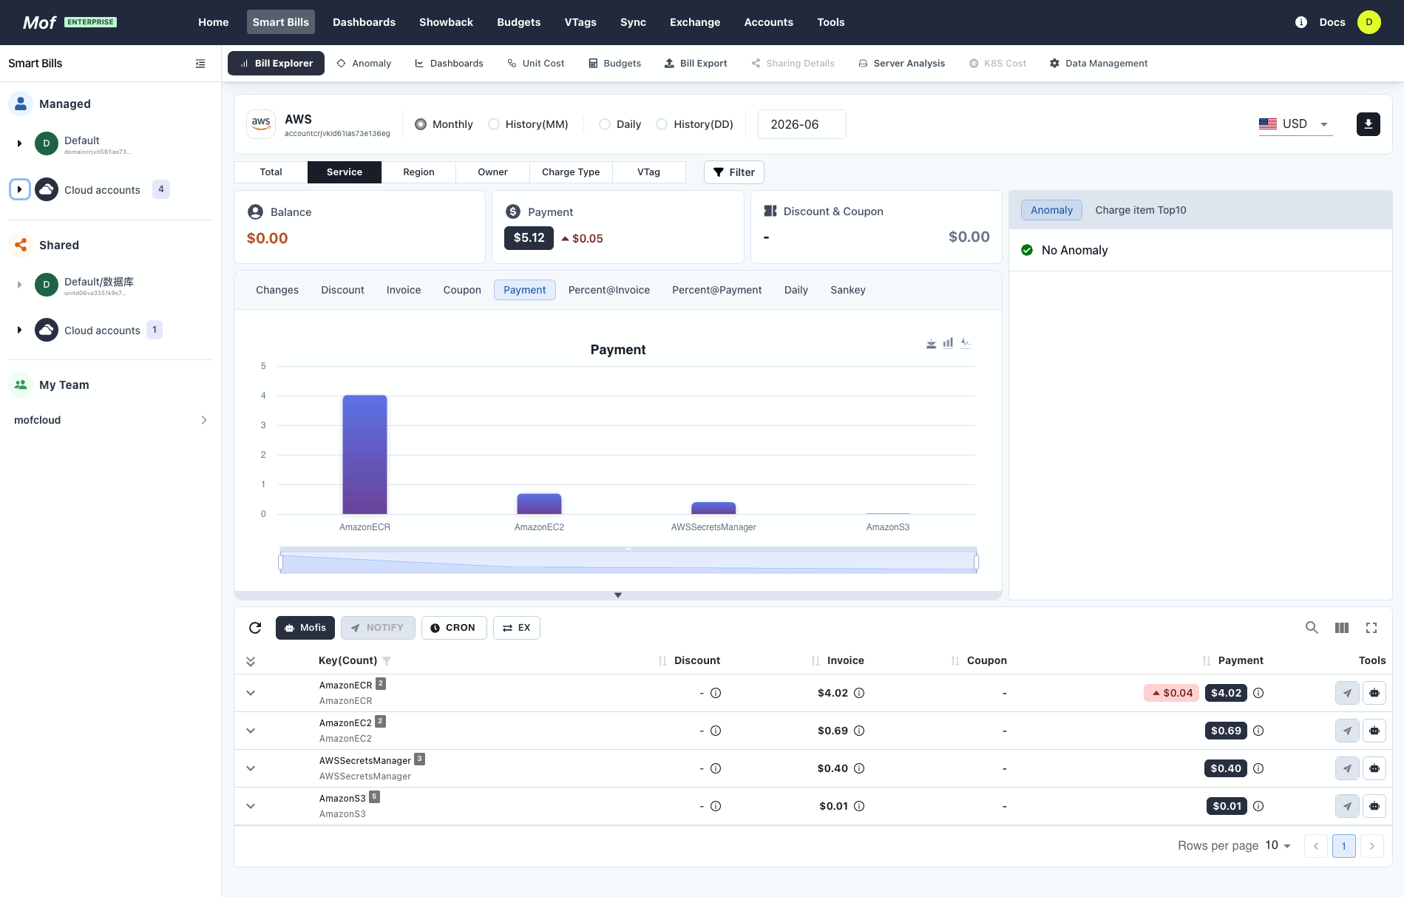Expand the AmazonECR table row

251,693
